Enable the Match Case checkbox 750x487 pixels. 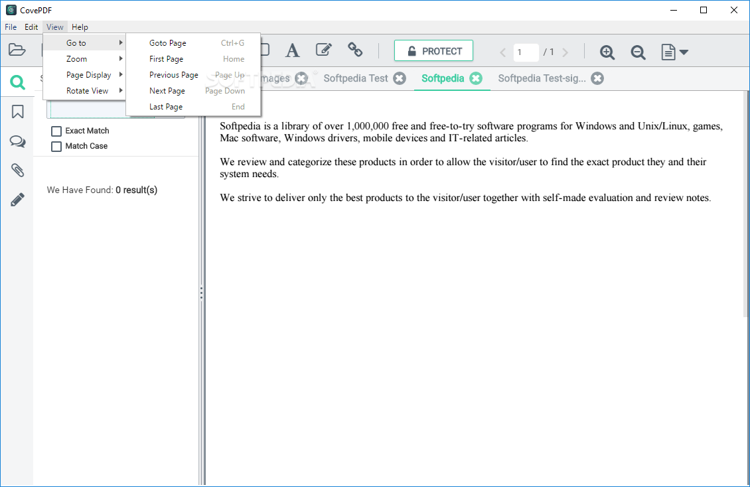tap(56, 146)
